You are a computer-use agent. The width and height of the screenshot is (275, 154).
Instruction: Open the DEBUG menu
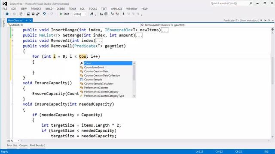click(61, 9)
